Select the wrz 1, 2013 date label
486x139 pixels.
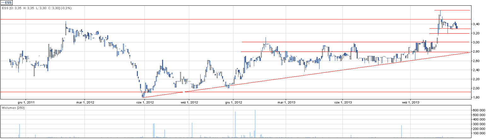click(411, 102)
